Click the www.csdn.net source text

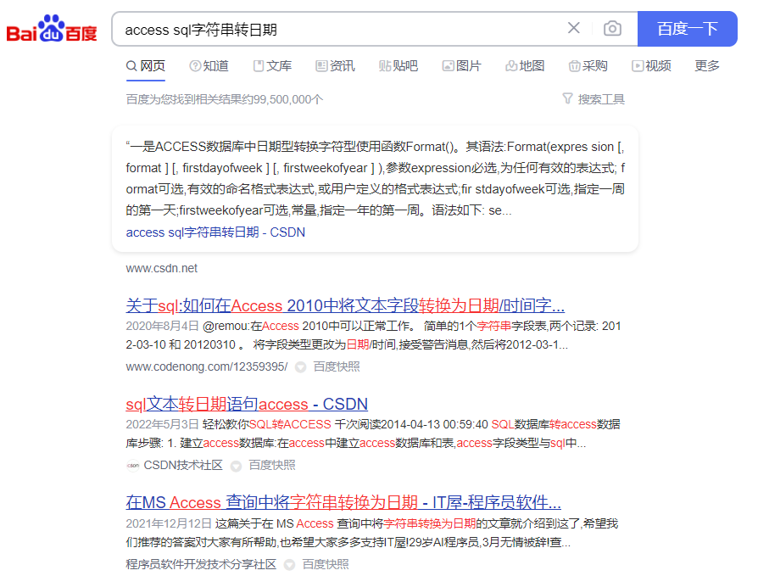pos(161,268)
